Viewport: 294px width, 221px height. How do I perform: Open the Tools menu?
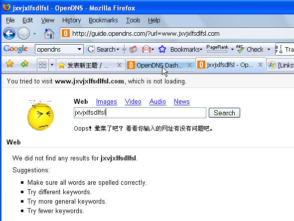pyautogui.click(x=133, y=20)
